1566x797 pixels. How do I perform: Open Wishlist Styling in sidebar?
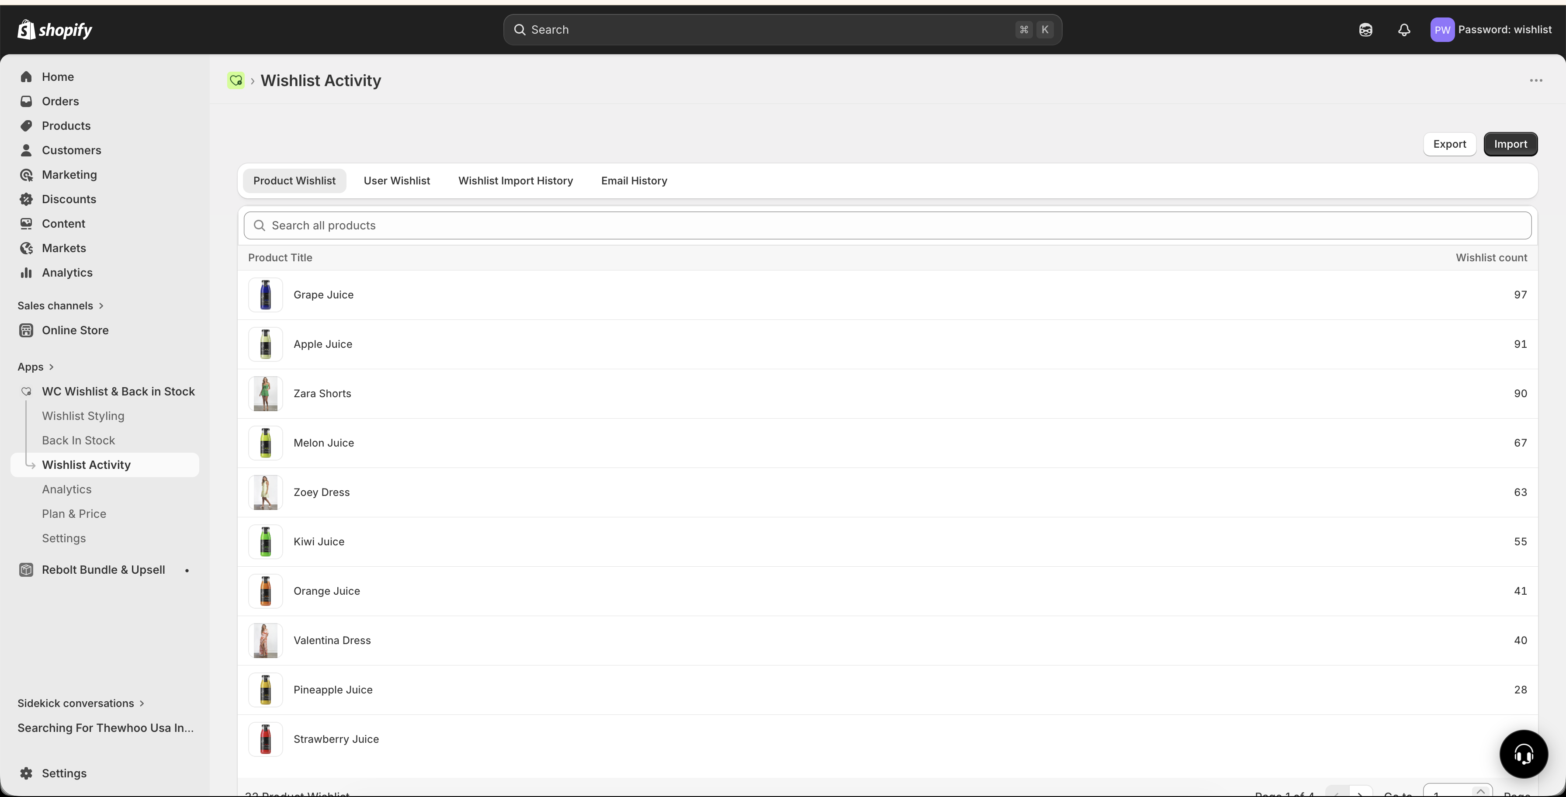coord(83,416)
